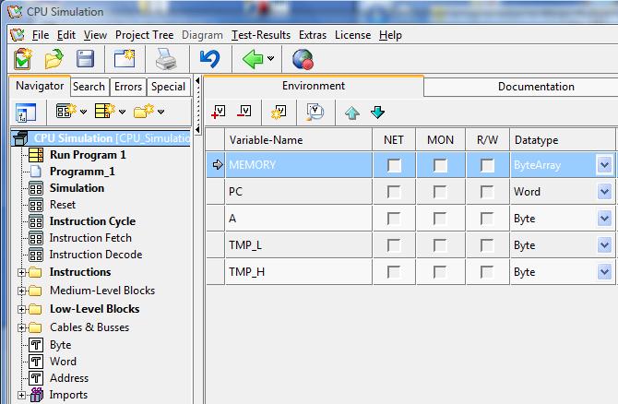Click the TMP_H variable name cell
This screenshot has width=618, height=404.
pos(295,272)
